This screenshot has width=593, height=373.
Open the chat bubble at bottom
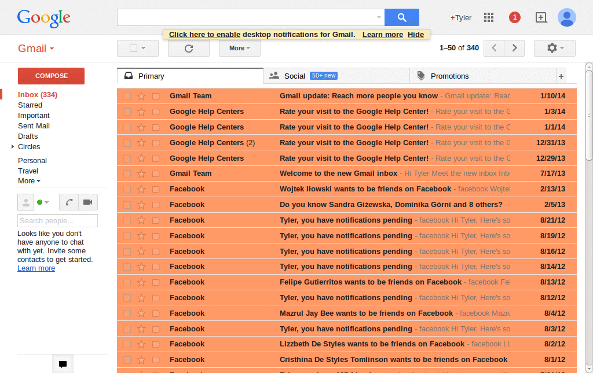(x=63, y=364)
